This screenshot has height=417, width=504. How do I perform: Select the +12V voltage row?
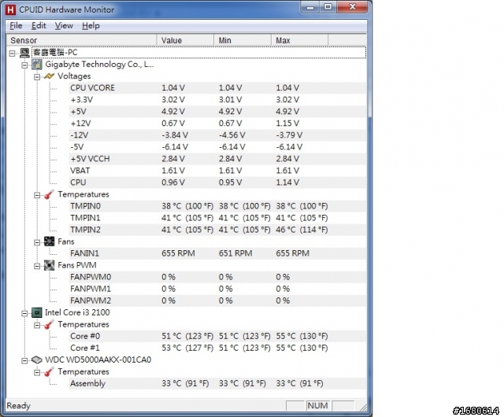pyautogui.click(x=217, y=124)
